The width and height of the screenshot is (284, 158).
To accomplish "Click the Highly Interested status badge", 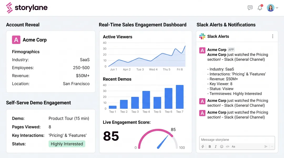I will point(67,144).
